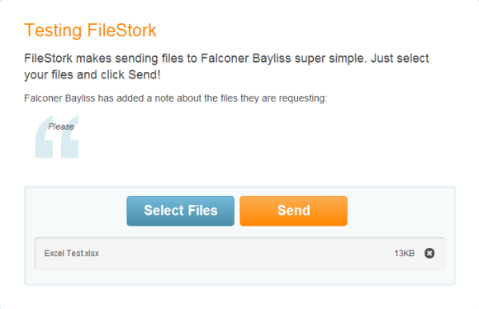Click the word "FileStork" in the orange heading
This screenshot has height=309, width=479.
[122, 31]
